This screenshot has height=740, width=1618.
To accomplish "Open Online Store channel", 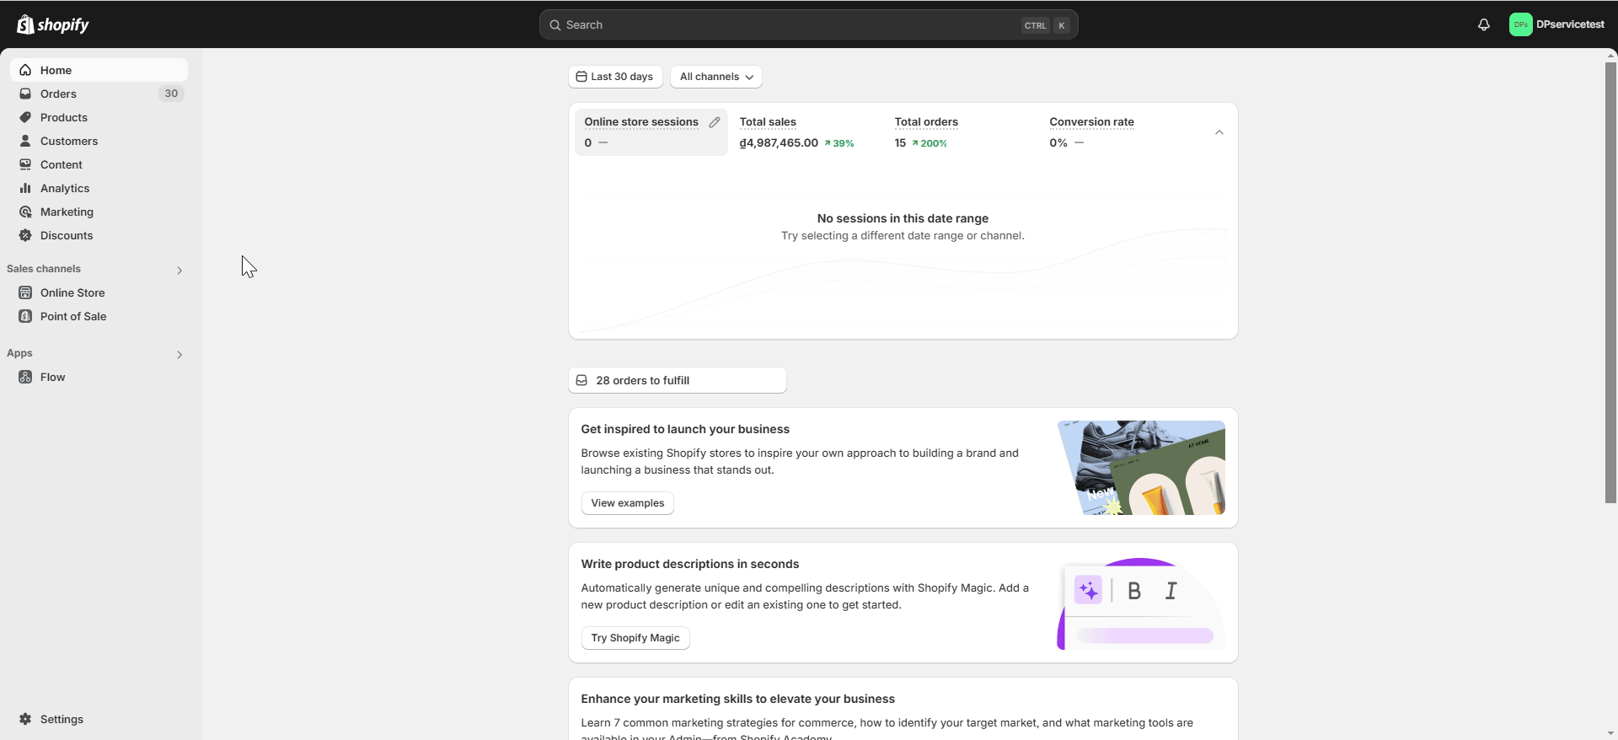I will pyautogui.click(x=99, y=292).
